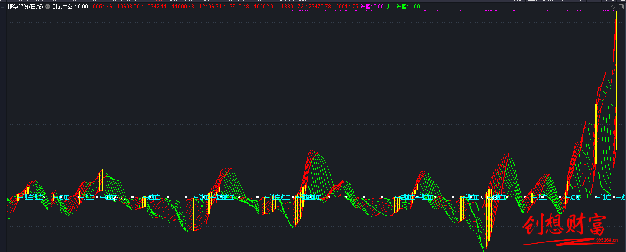Click the indicator name 测试主图
This screenshot has width=626, height=252.
[62, 7]
